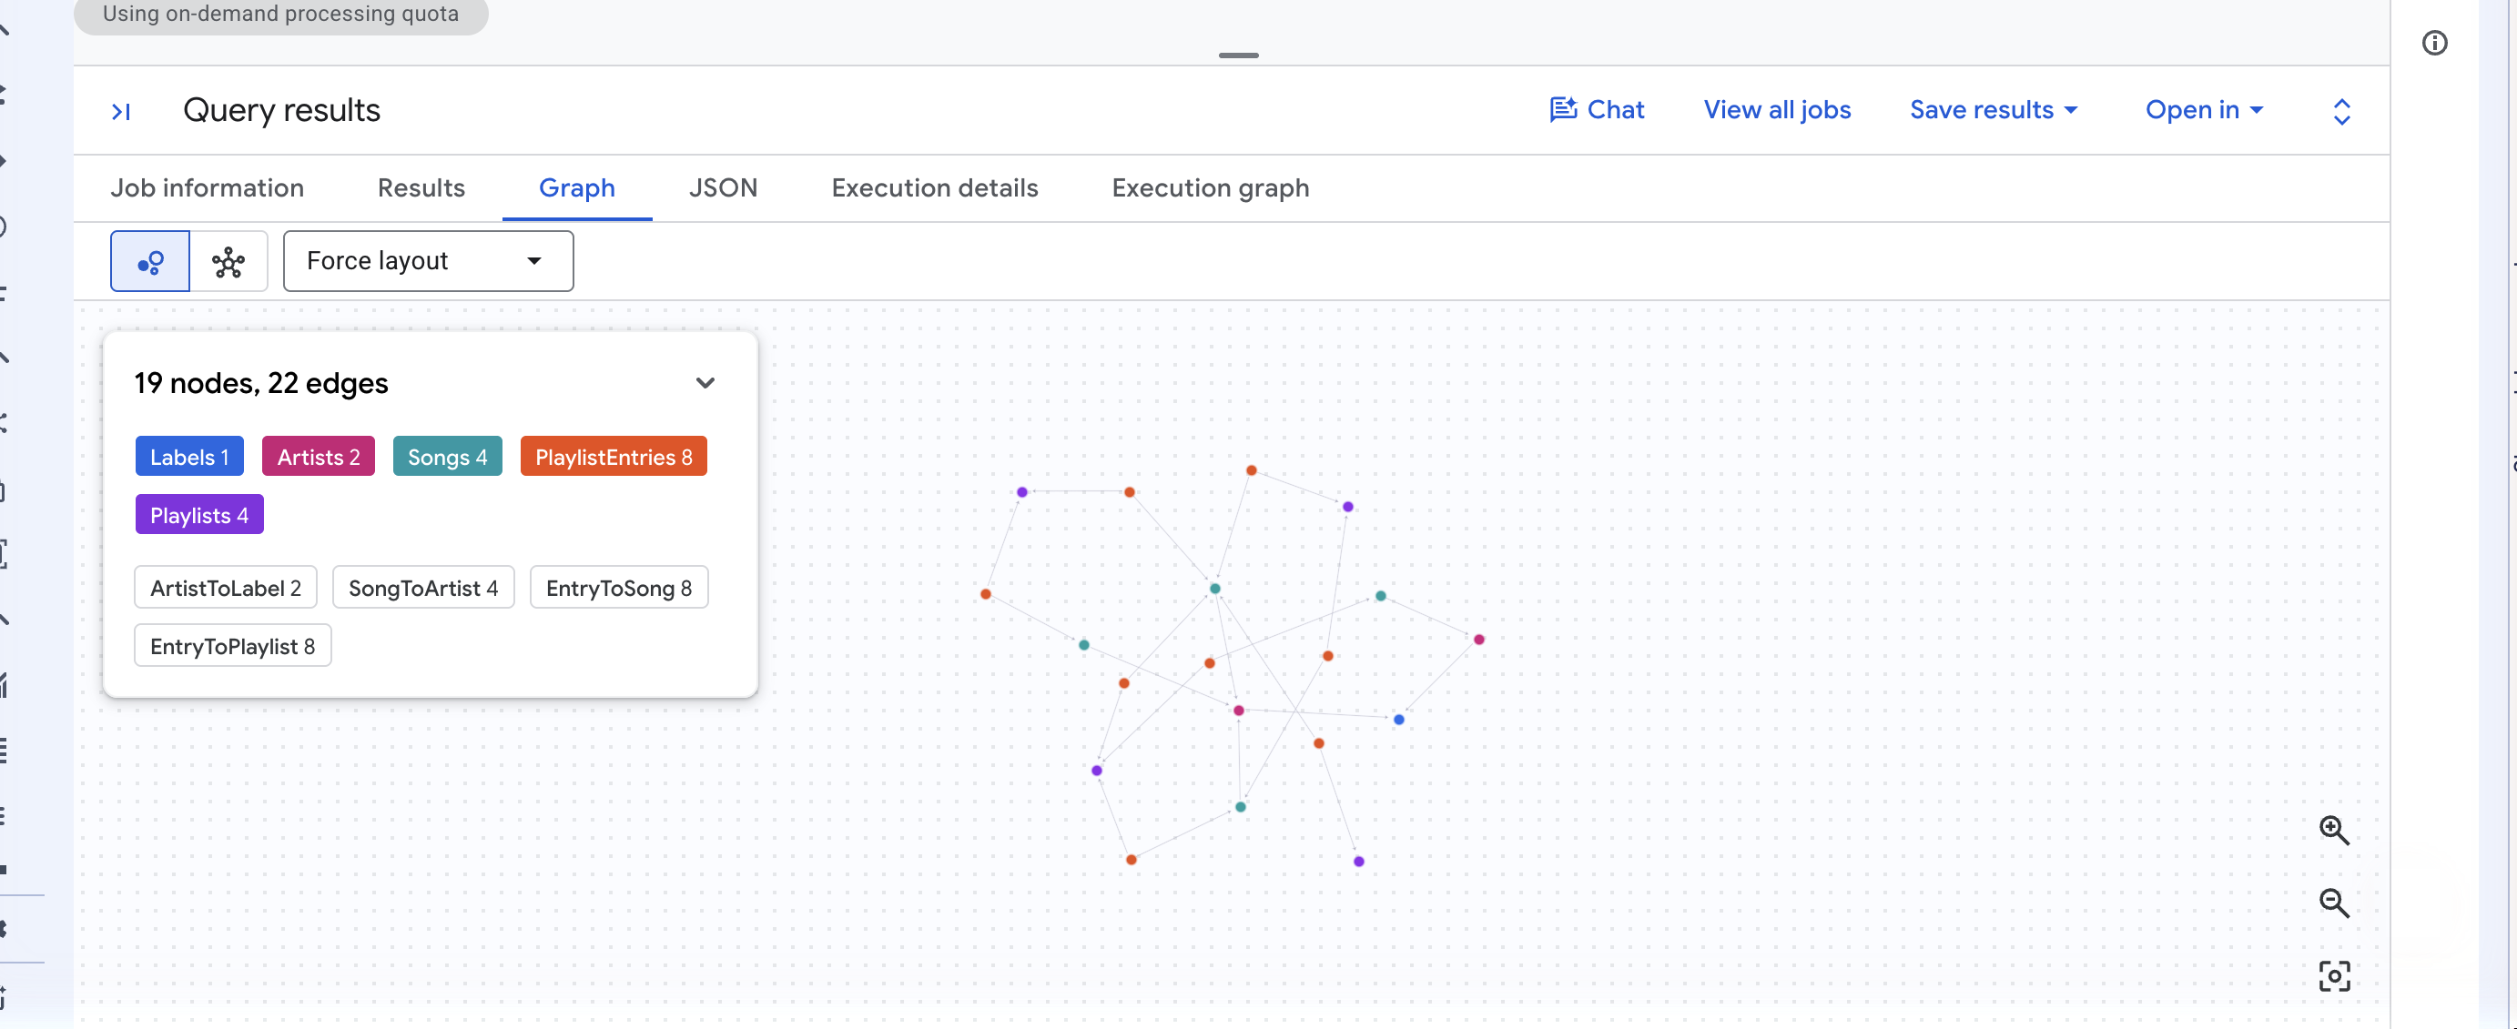
Task: Select the ArtistToLabel 2 edge chip
Action: (226, 588)
